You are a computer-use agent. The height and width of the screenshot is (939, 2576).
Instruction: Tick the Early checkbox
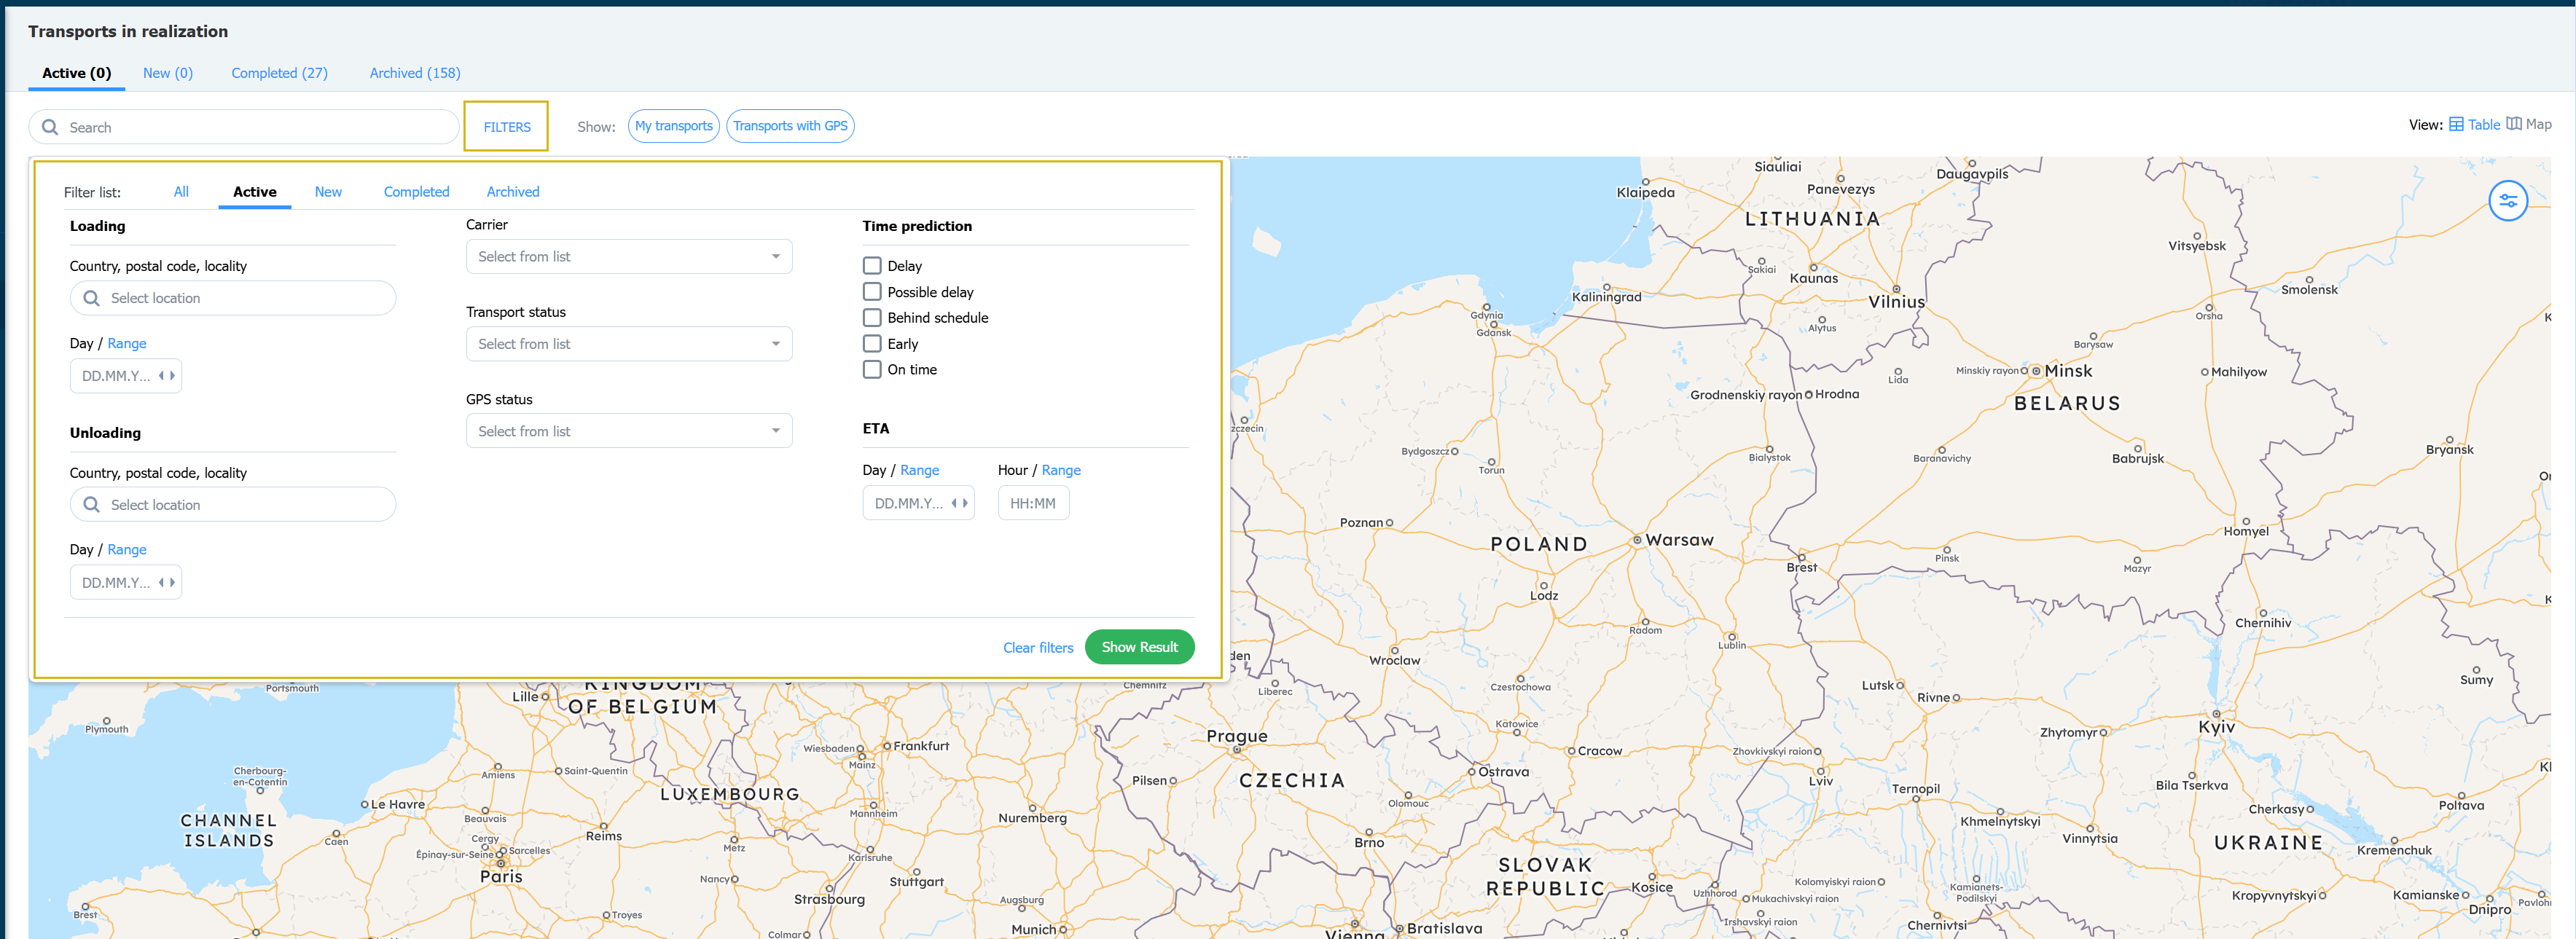[872, 344]
